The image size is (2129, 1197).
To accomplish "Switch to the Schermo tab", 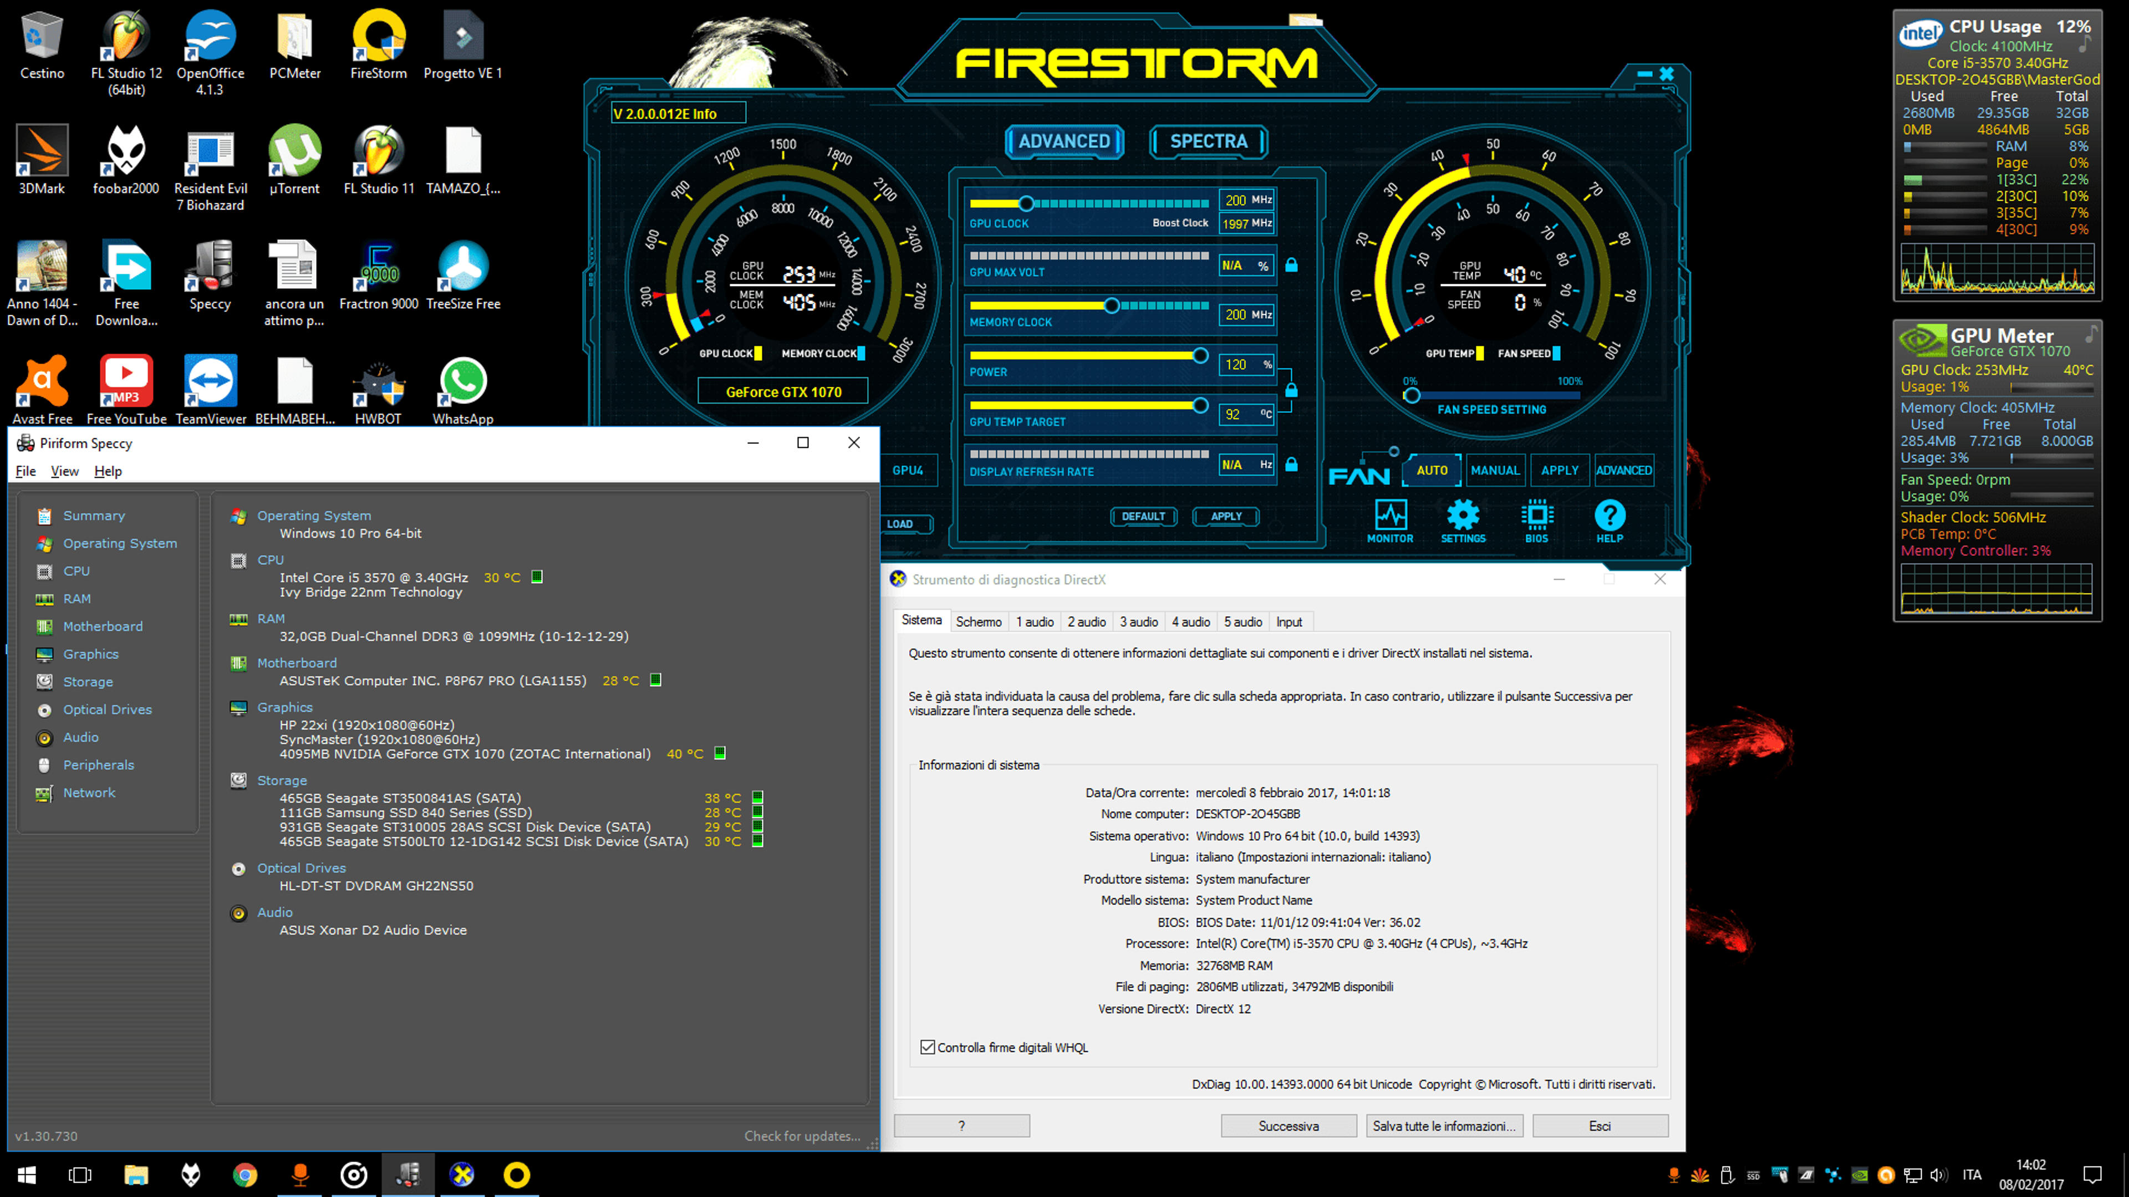I will [x=979, y=621].
